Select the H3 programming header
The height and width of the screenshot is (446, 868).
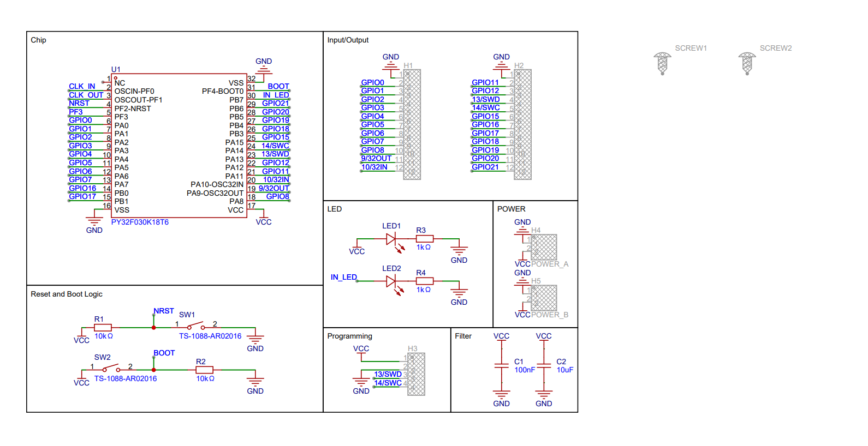pos(416,374)
